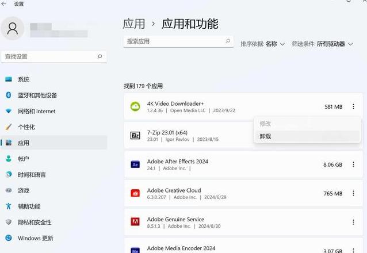Click the 找到 179 个应用 count label
The height and width of the screenshot is (253, 367).
pos(143,86)
